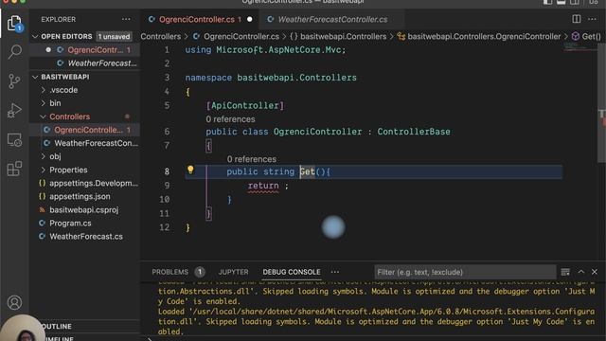Open the Explorer view in activity bar

[15, 23]
